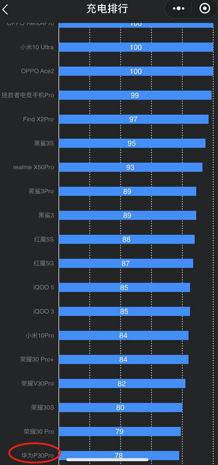Select the 小米10 Ultra bar

pyautogui.click(x=136, y=47)
